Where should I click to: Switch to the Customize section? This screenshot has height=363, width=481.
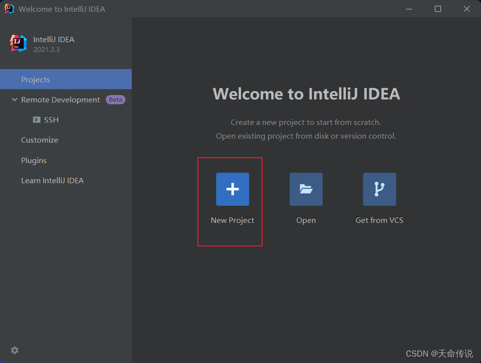point(39,140)
